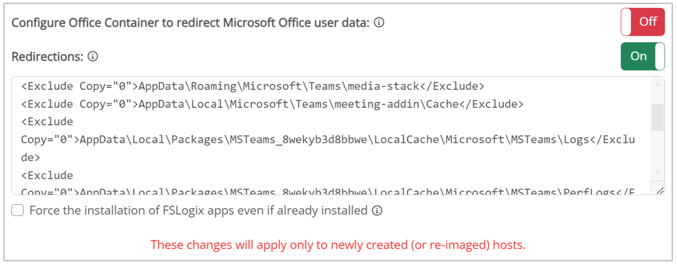Click the scrollbar thumb in redirections box
Viewport: 677px width, 266px height.
tap(657, 117)
